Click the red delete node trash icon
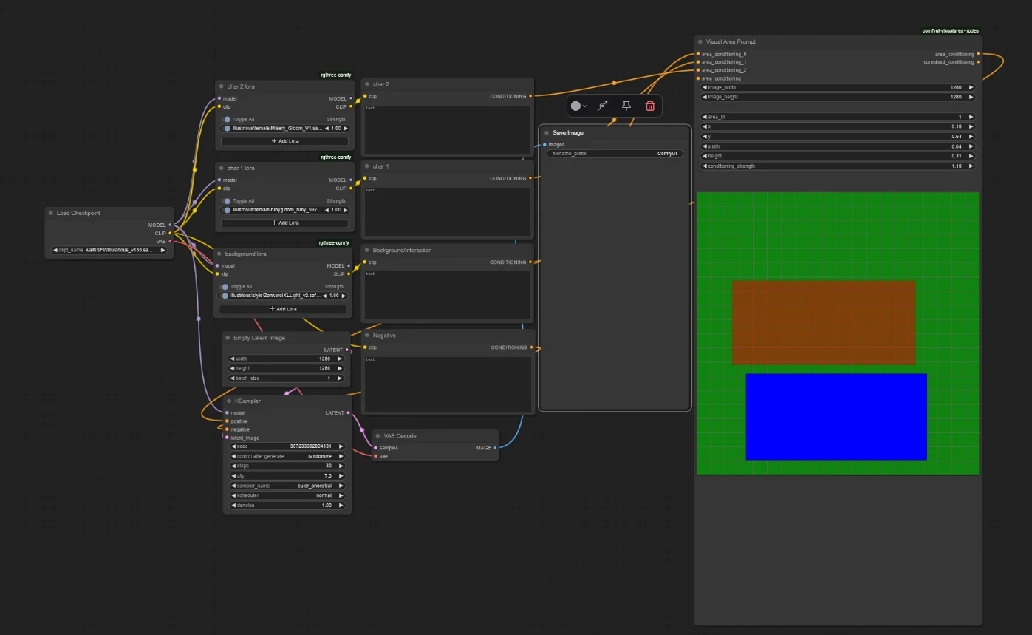This screenshot has width=1032, height=635. pos(650,106)
